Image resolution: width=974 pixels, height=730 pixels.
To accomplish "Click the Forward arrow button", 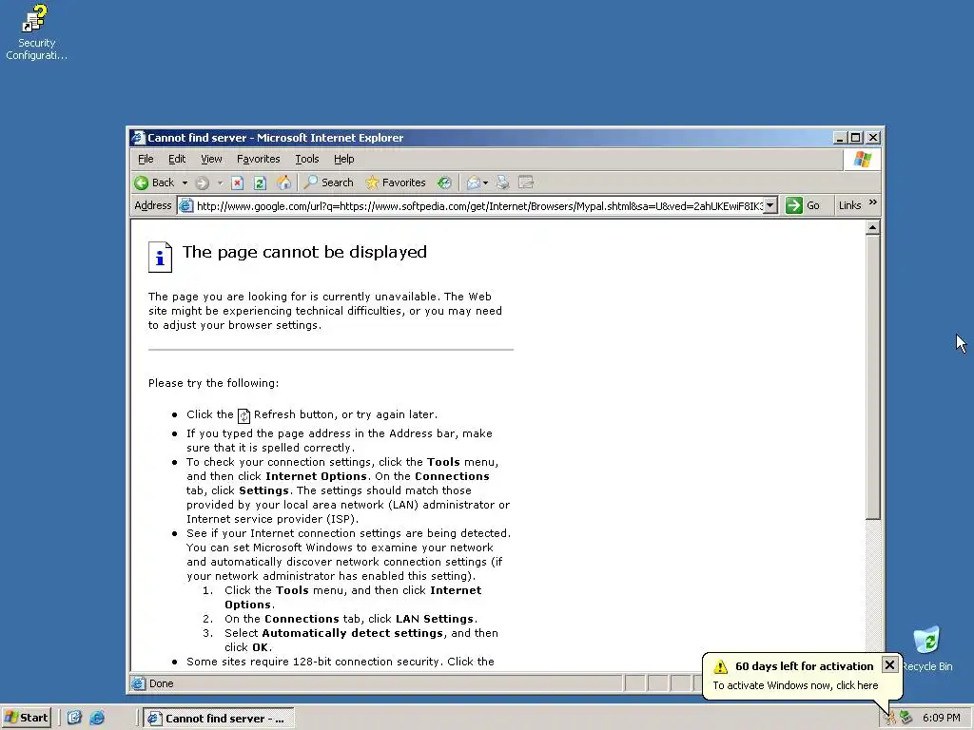I will click(202, 182).
